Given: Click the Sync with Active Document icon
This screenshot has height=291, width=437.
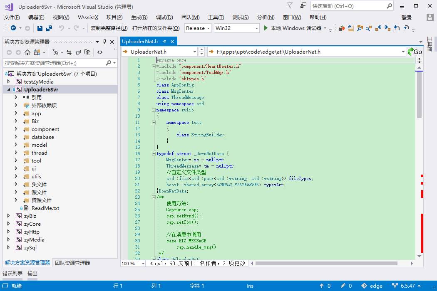Looking at the screenshot, I should point(69,52).
